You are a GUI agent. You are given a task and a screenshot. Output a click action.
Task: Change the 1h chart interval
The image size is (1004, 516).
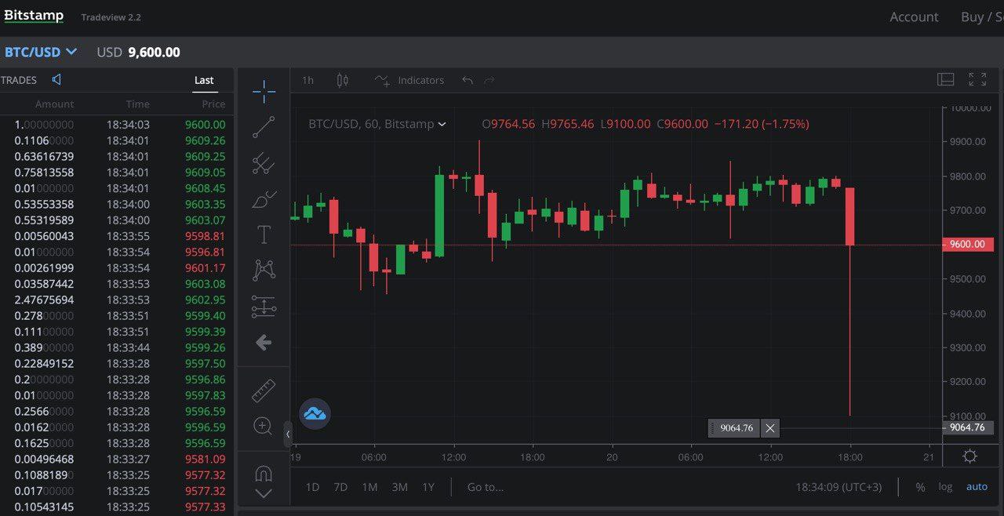pyautogui.click(x=307, y=80)
